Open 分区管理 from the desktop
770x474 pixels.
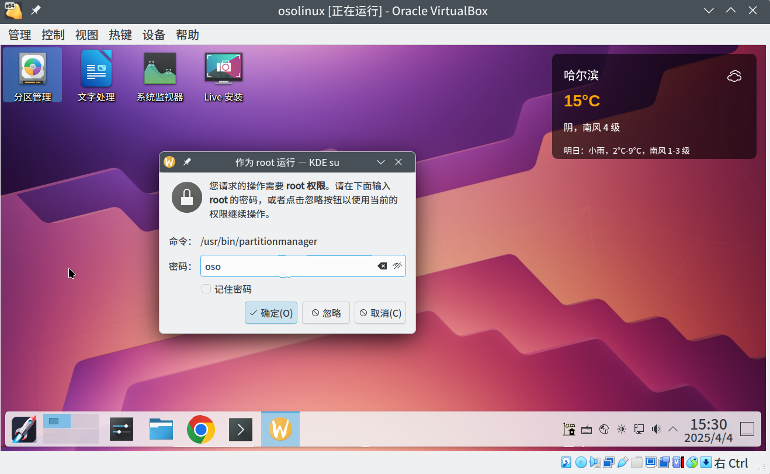coord(32,75)
